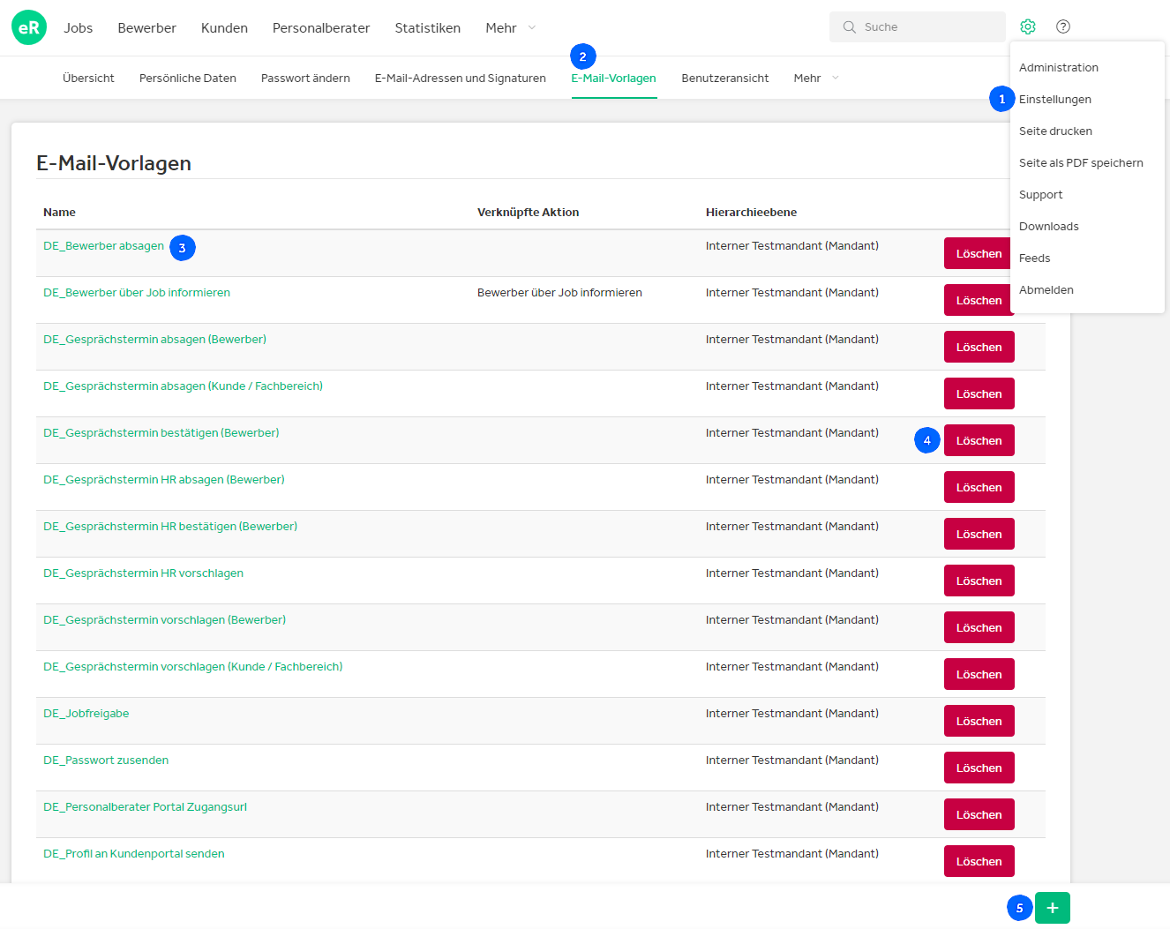Delete DE_Personalberater Portal Zugangsurl template
This screenshot has width=1170, height=929.
coord(979,814)
